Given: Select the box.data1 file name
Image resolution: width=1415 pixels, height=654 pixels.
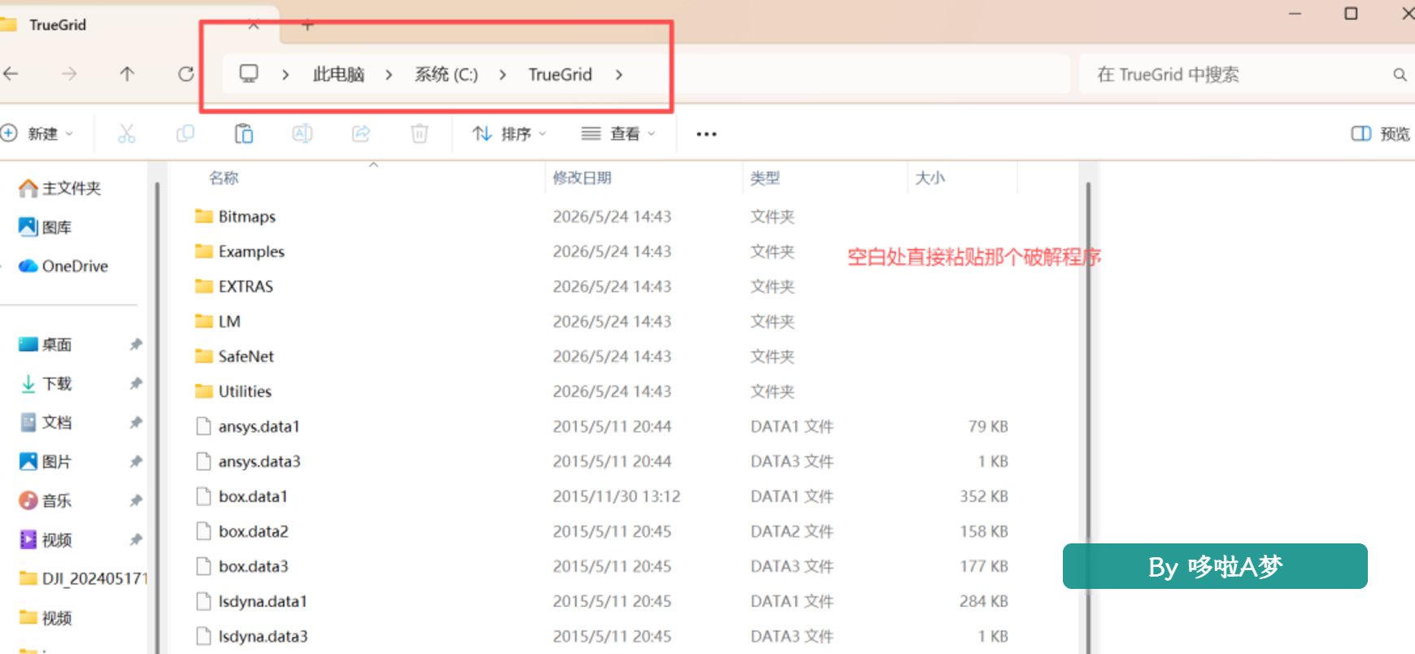Looking at the screenshot, I should coord(253,496).
